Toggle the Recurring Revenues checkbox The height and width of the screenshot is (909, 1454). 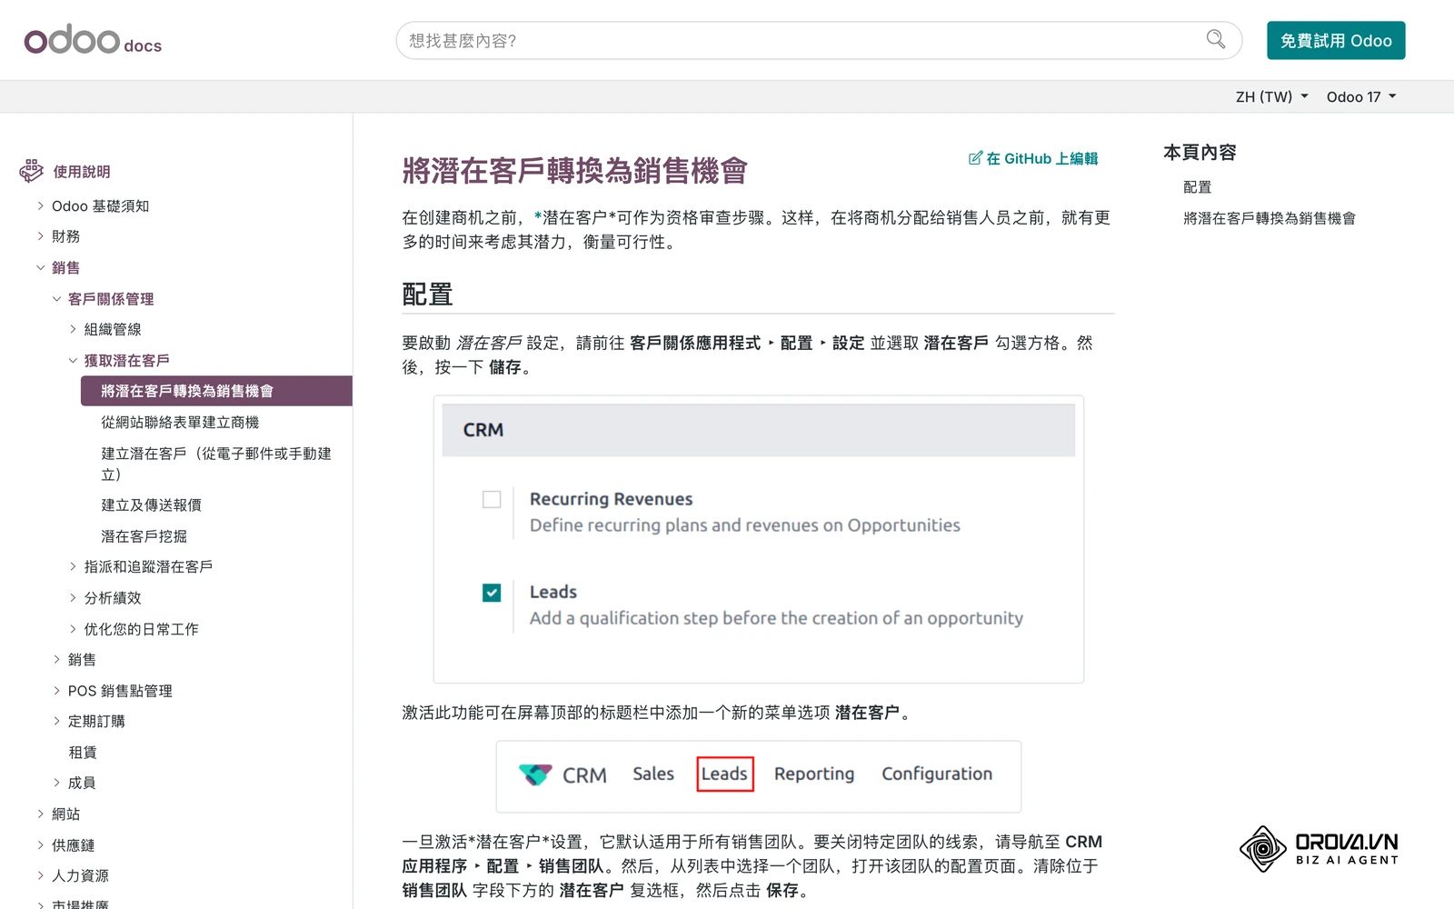coord(492,499)
